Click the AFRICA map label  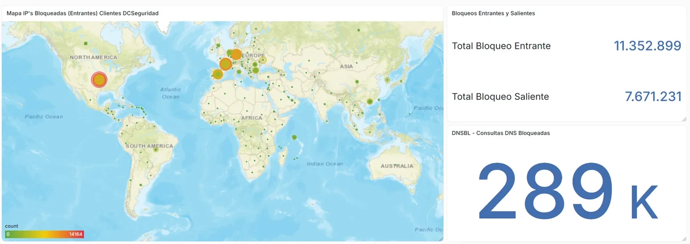click(251, 117)
